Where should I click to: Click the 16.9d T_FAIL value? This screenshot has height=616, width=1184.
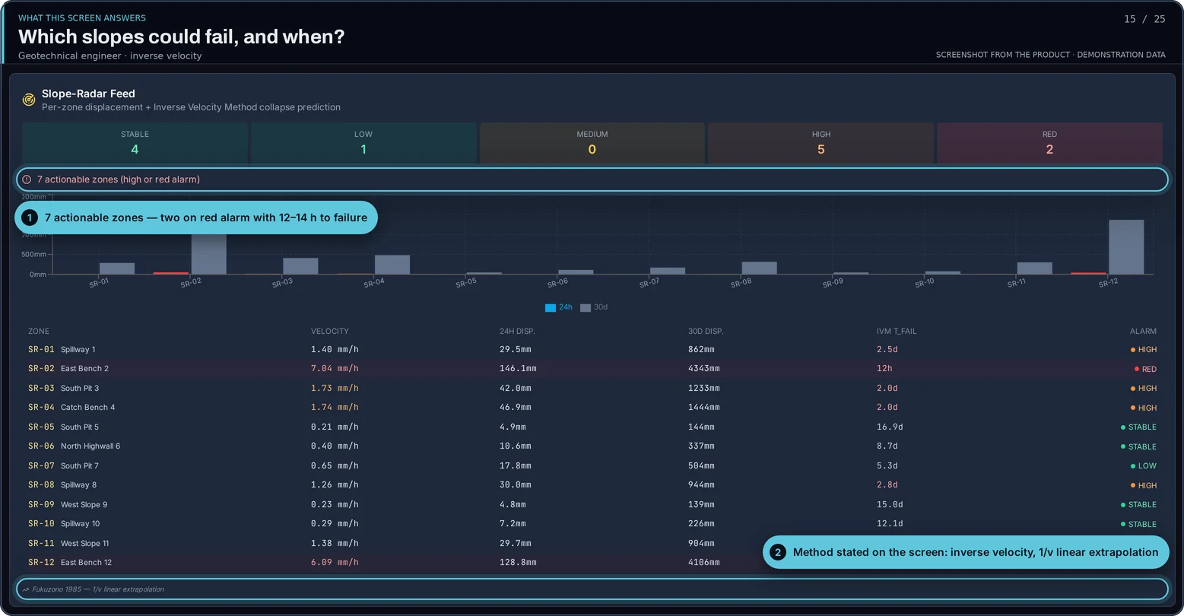point(890,427)
